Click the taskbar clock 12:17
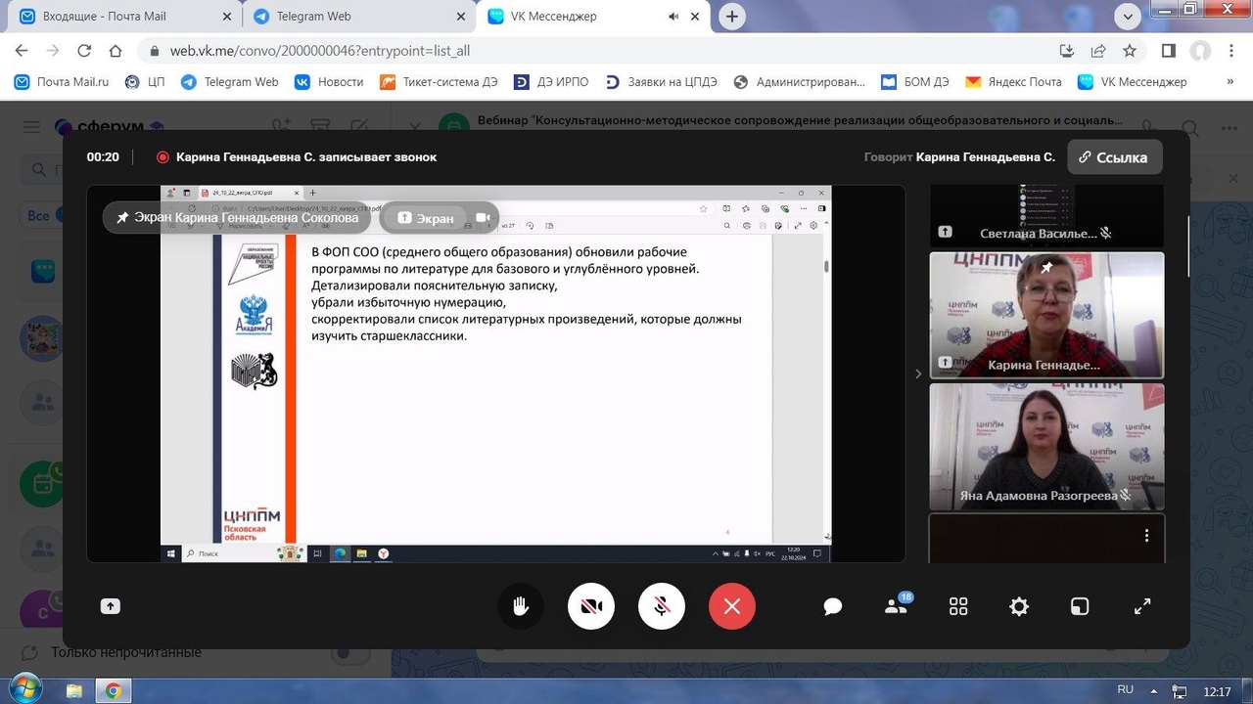 point(1217,691)
